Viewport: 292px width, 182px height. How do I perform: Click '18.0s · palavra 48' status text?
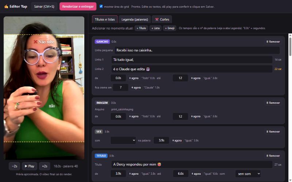click(x=66, y=166)
